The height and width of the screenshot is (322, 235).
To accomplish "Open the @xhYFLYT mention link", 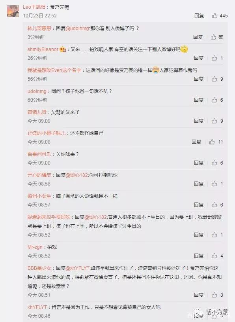I will (78, 268).
